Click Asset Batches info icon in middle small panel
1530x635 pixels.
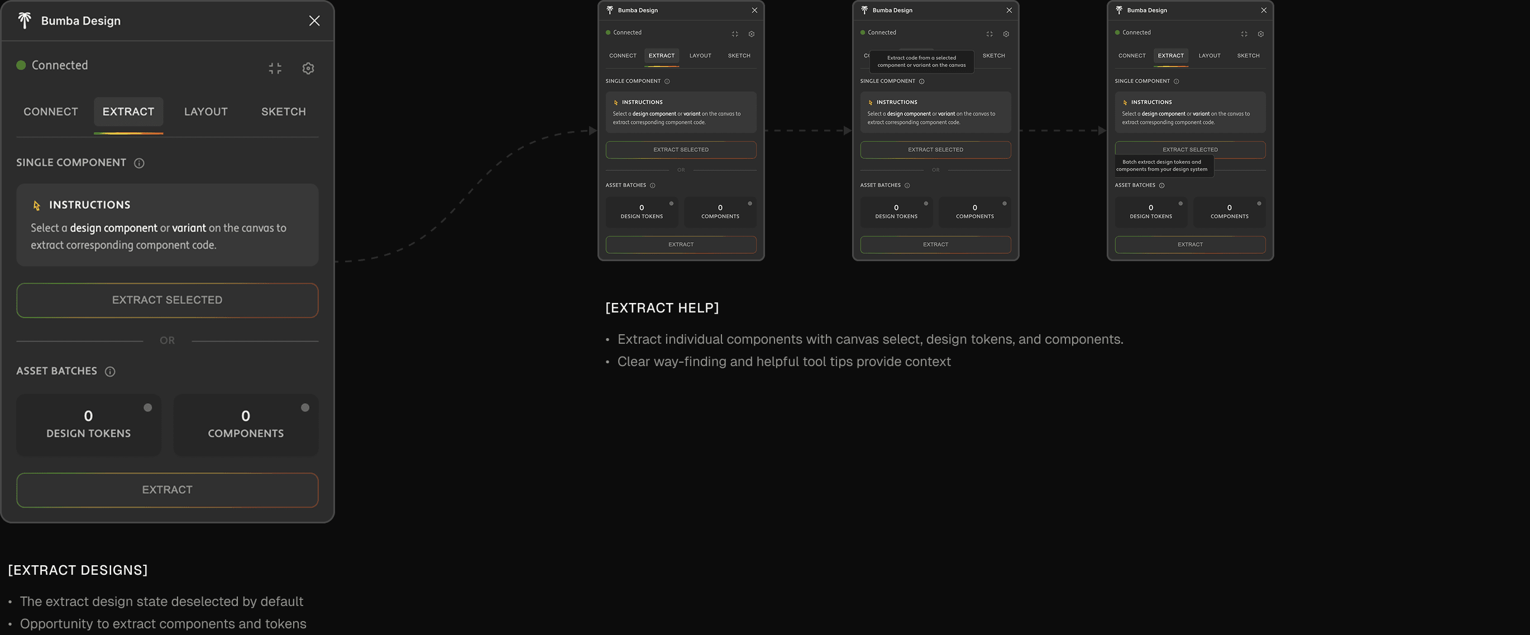(x=907, y=186)
